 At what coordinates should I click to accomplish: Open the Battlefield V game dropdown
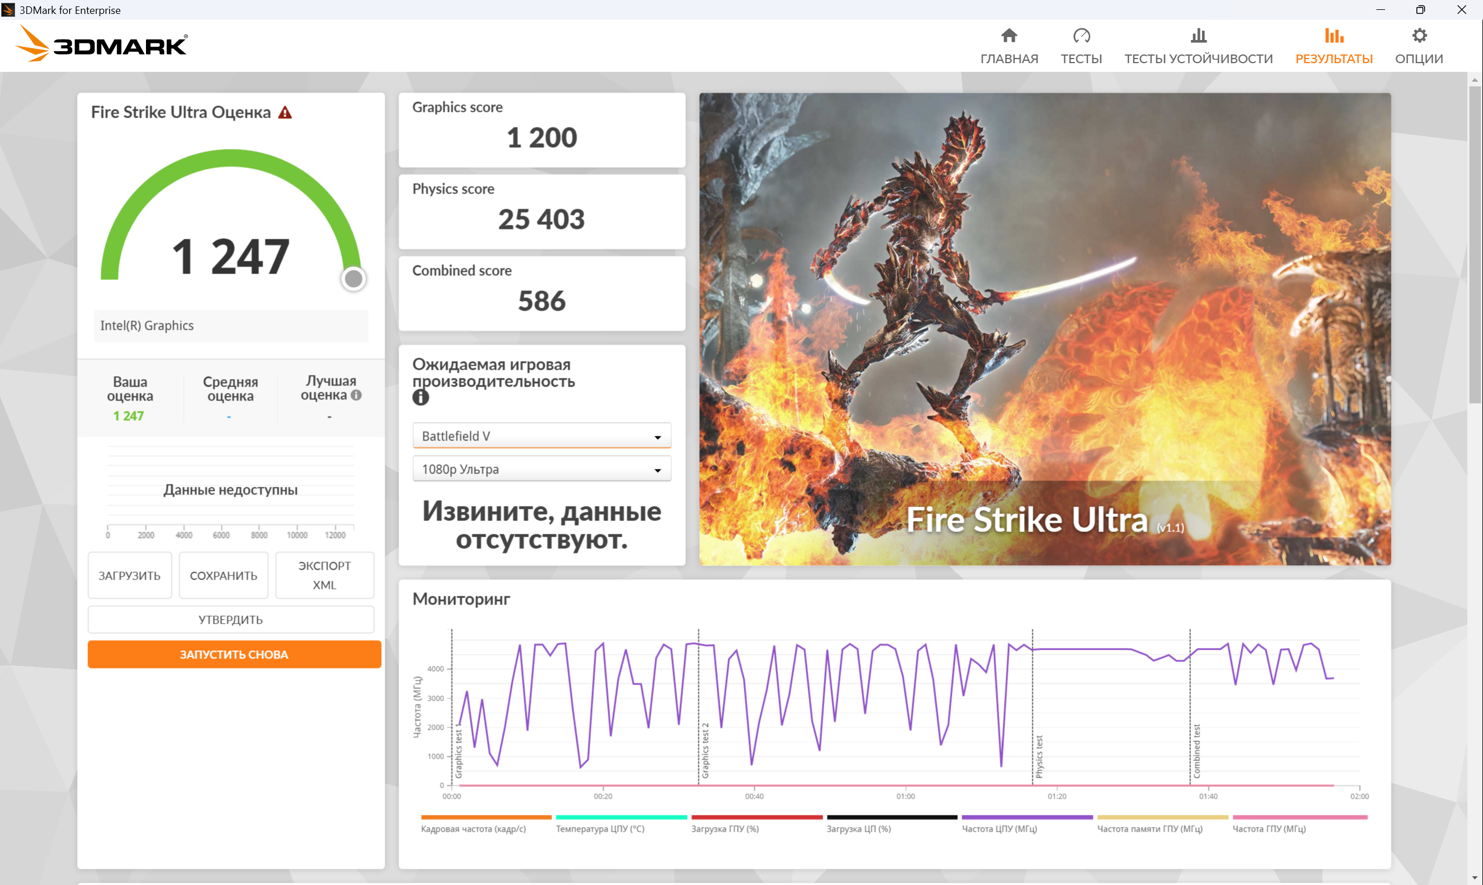[x=541, y=436]
